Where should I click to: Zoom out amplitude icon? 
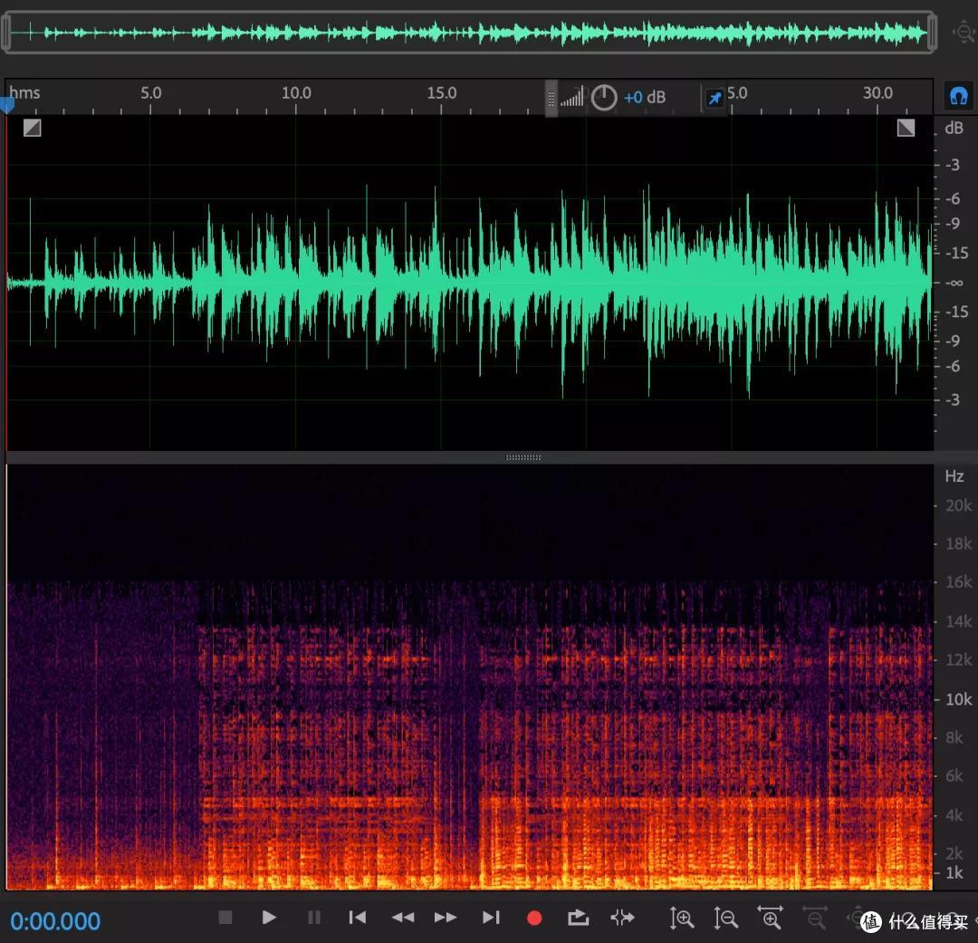[x=725, y=918]
